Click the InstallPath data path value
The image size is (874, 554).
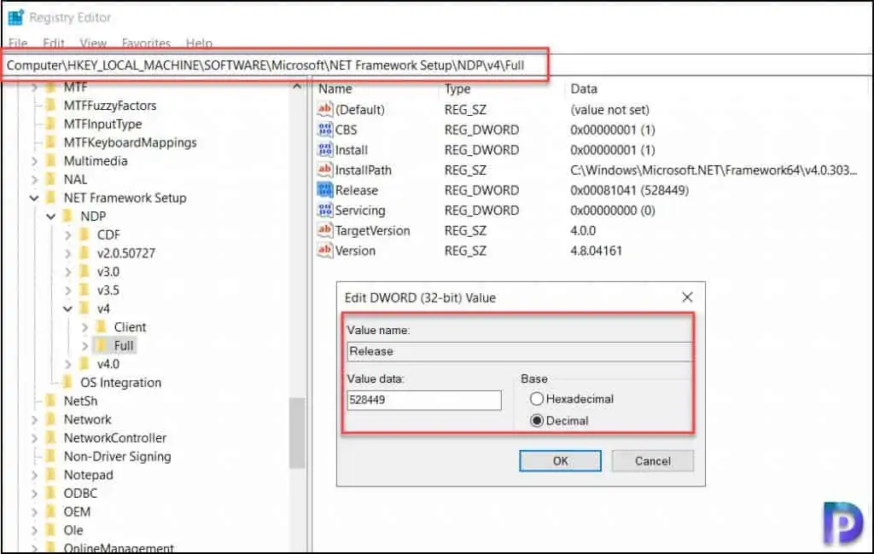point(714,170)
